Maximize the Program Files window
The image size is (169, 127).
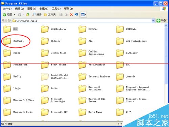click(161, 4)
